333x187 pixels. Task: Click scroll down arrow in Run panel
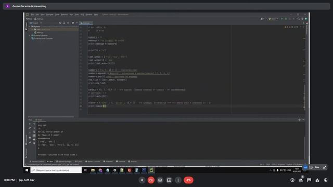point(34,128)
